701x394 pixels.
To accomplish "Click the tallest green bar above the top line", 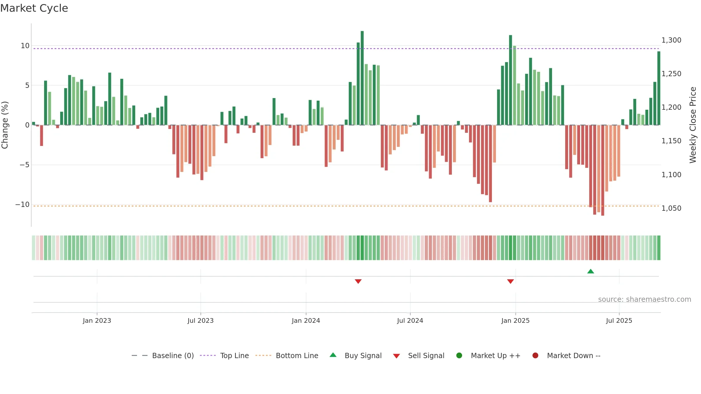I will click(362, 78).
